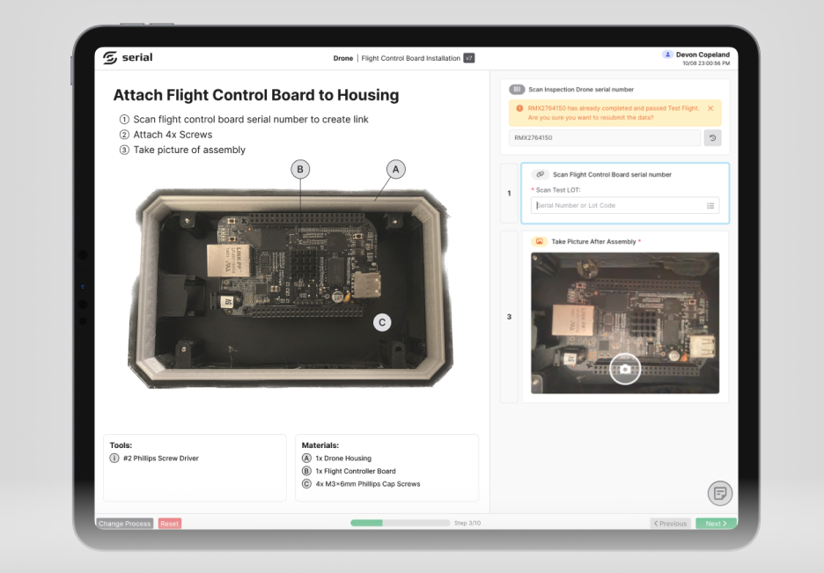Click the '1x Drone Housing' material text

[x=343, y=458]
